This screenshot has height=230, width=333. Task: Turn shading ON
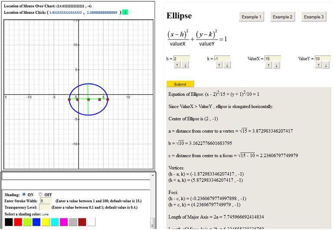[24, 194]
